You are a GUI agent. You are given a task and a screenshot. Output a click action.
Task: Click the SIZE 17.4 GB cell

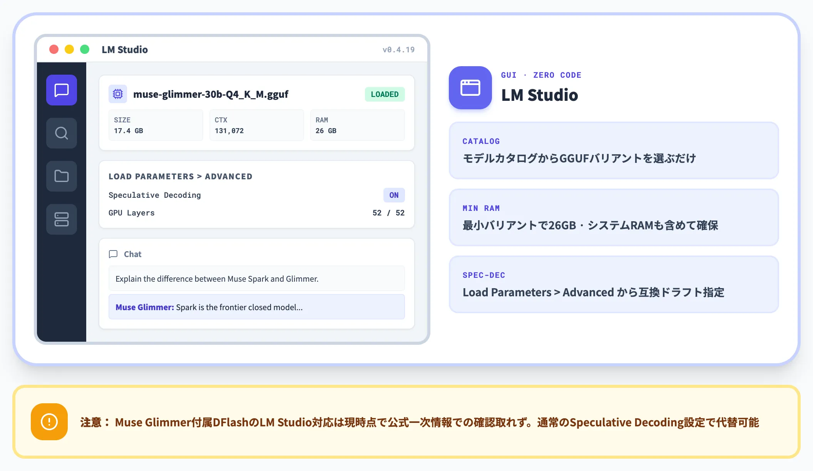(x=156, y=125)
